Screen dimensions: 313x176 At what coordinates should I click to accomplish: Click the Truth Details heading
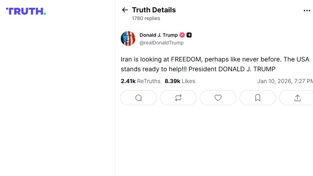pos(154,10)
